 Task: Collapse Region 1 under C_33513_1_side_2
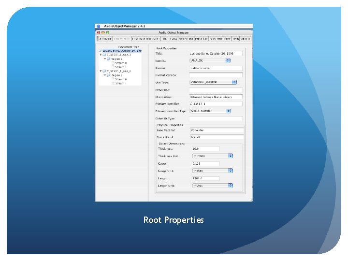coord(105,75)
